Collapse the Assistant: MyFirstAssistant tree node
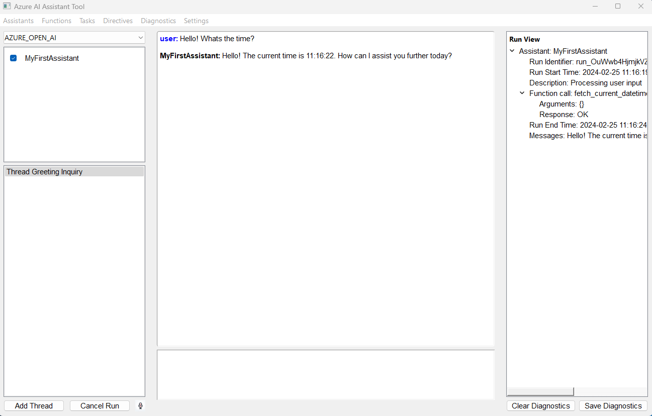This screenshot has width=652, height=416. pos(512,51)
